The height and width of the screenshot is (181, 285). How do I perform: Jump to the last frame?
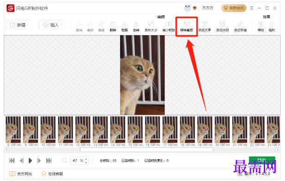(49, 161)
